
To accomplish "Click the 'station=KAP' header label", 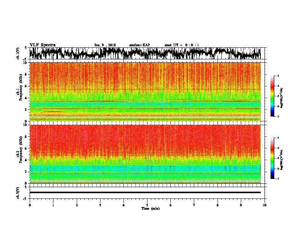I will (x=140, y=45).
